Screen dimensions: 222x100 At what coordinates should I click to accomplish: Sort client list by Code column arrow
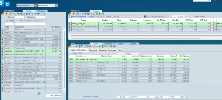11,27
